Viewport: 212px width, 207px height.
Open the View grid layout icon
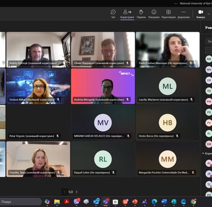coord(168,14)
